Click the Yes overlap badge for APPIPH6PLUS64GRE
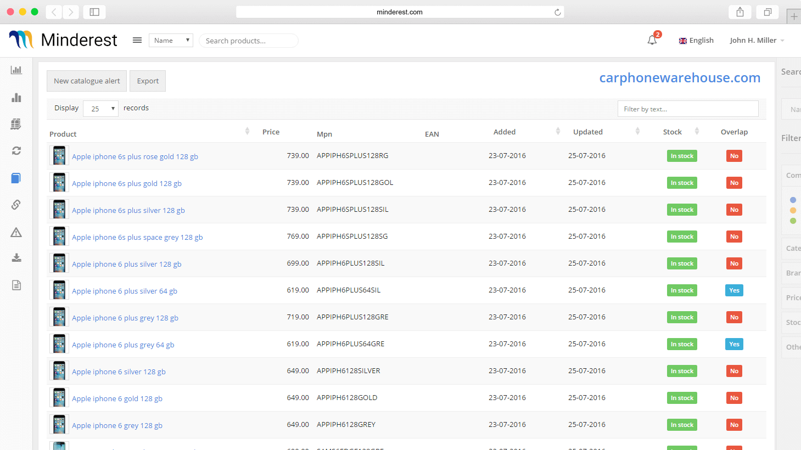 pyautogui.click(x=734, y=344)
